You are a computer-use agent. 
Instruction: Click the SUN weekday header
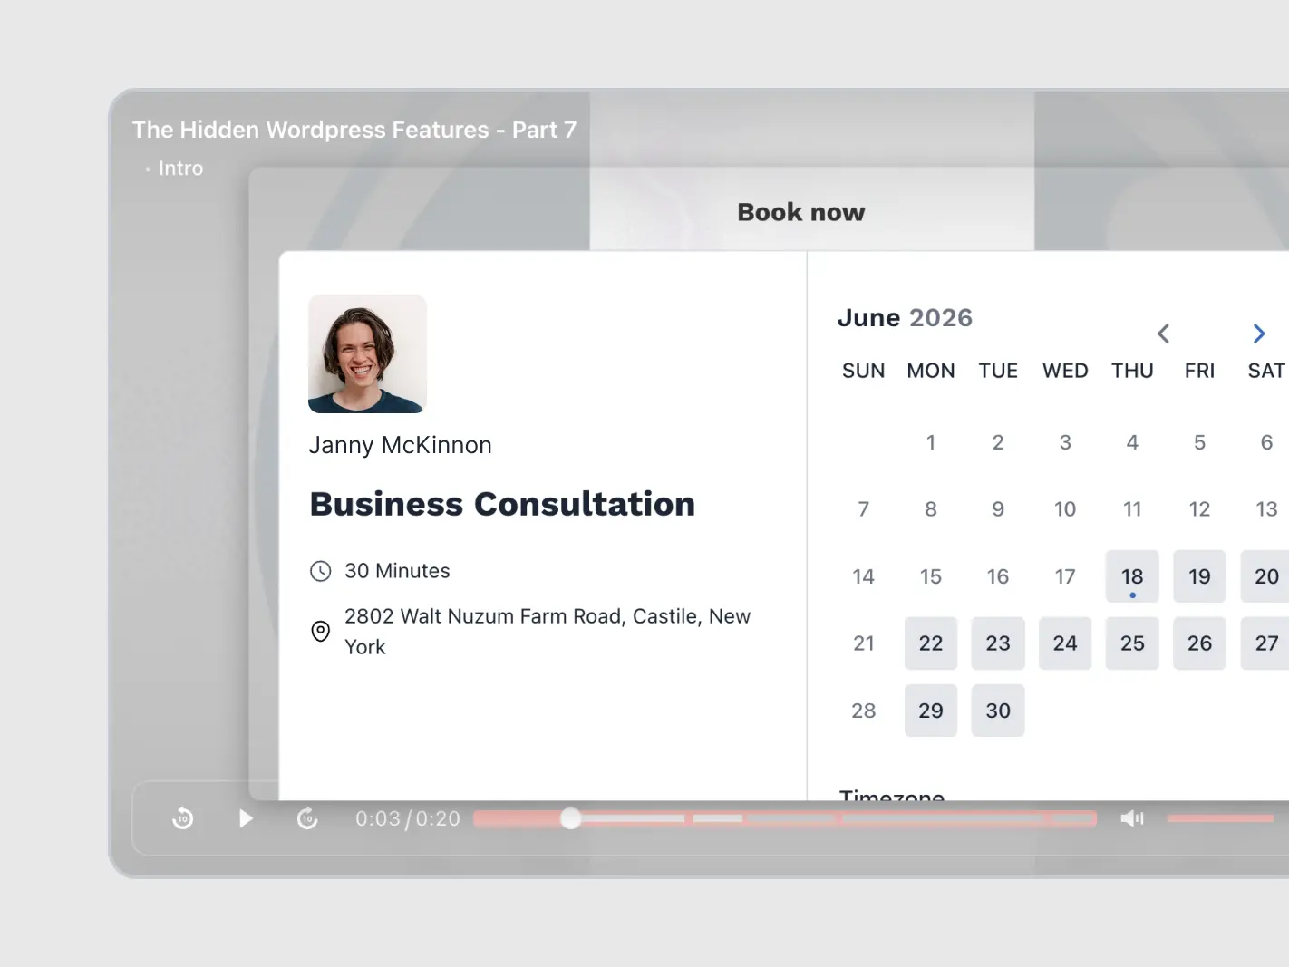[x=864, y=371]
